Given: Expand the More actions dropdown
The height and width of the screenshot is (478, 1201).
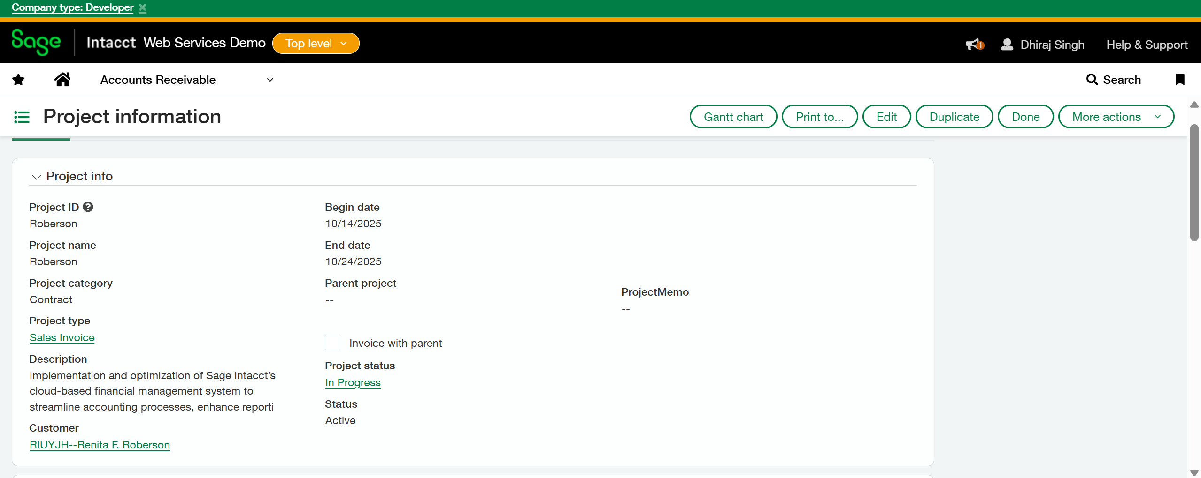Looking at the screenshot, I should point(1116,117).
